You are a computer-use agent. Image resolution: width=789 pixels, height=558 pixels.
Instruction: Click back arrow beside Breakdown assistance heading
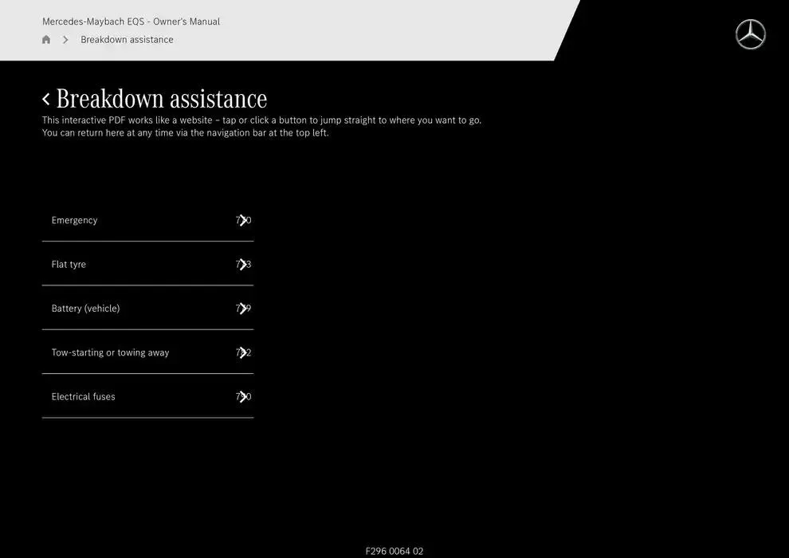pyautogui.click(x=46, y=99)
